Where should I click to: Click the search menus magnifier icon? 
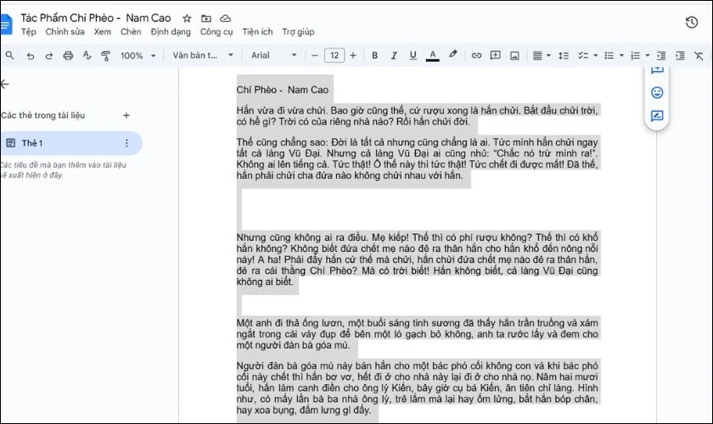[9, 55]
